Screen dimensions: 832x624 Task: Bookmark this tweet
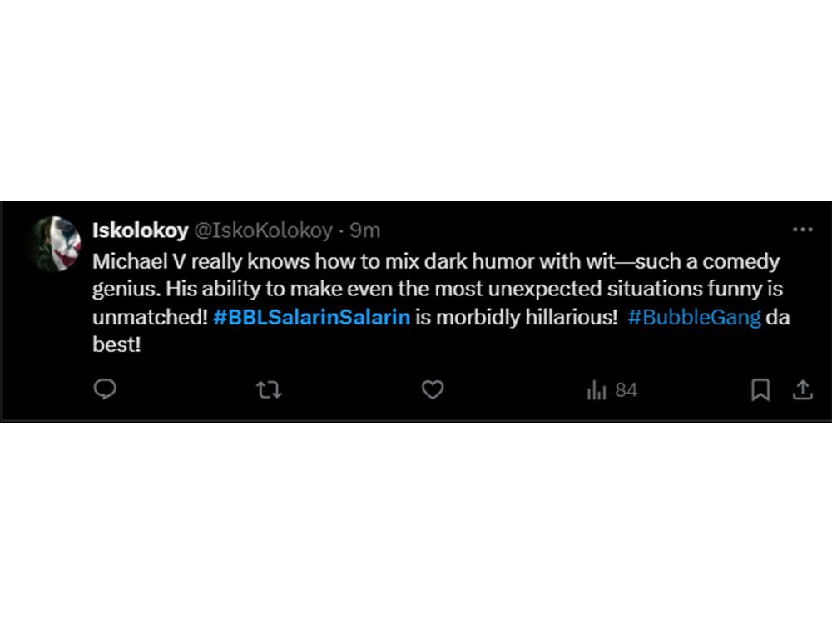(760, 389)
